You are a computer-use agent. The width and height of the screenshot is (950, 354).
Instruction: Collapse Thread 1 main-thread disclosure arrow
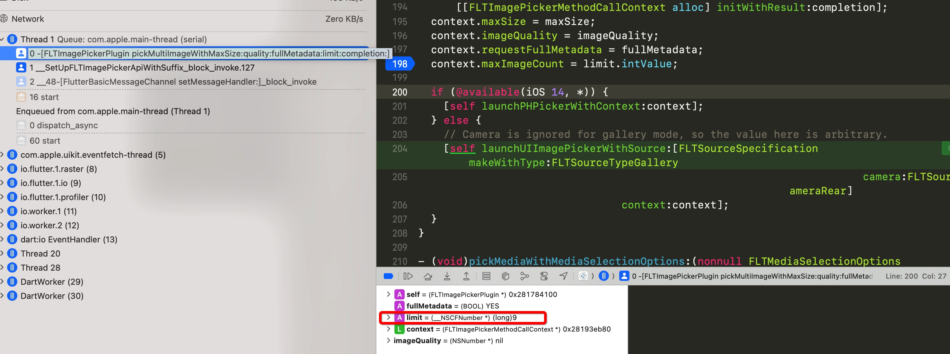[x=2, y=39]
